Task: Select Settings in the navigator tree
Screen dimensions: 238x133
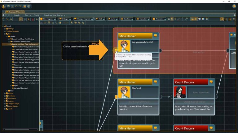Action: click(x=11, y=29)
